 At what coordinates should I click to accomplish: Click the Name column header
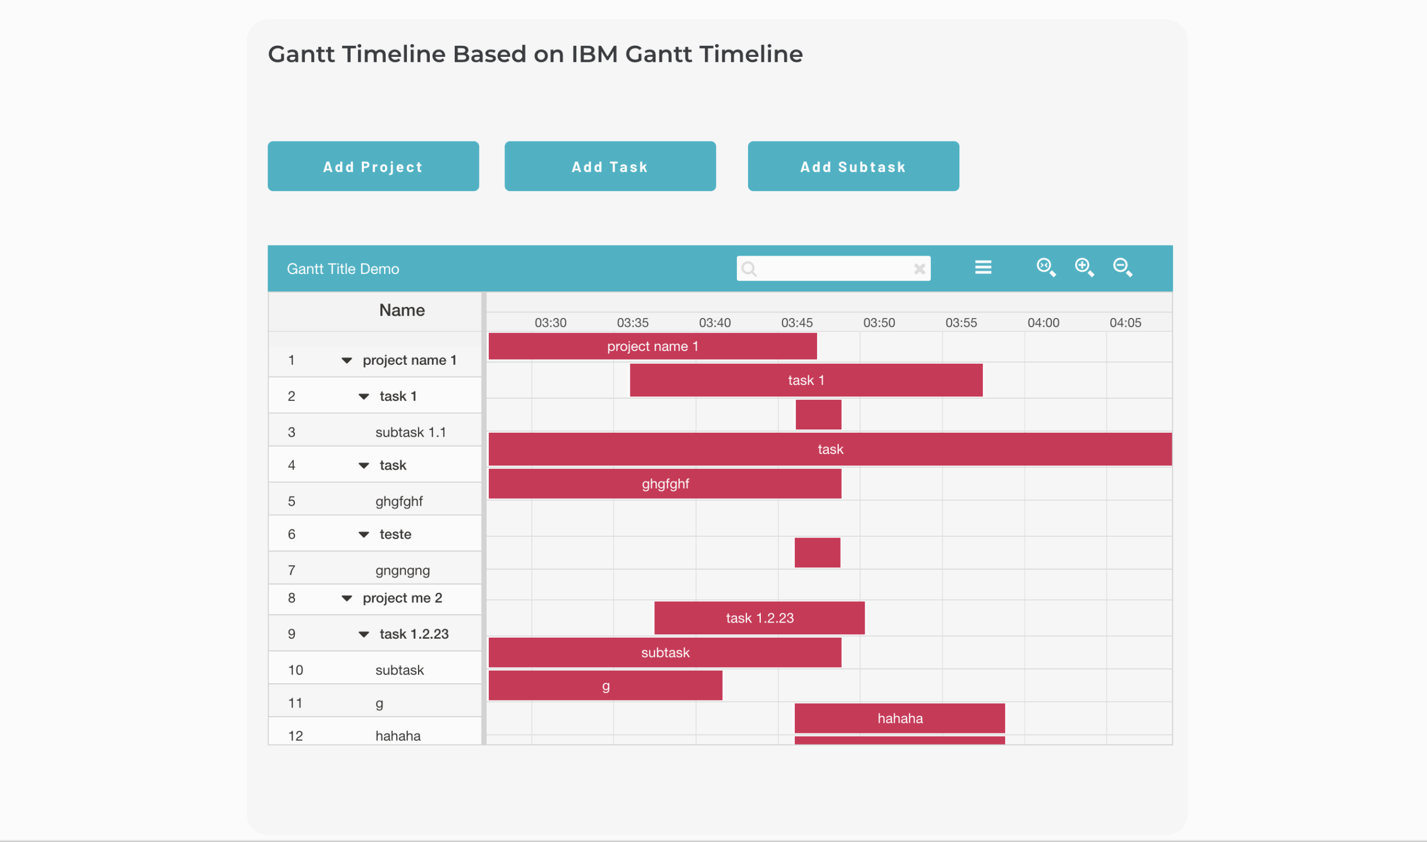pyautogui.click(x=401, y=310)
